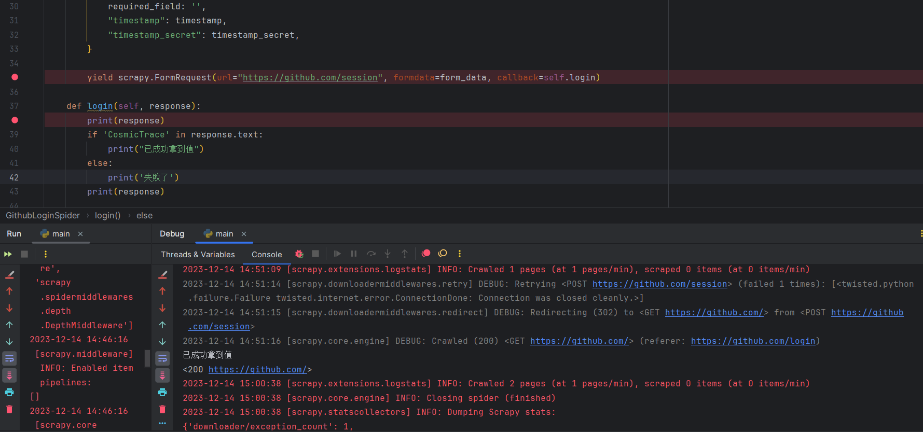
Task: Click the console line '已成功拿到值'
Action: (208, 355)
